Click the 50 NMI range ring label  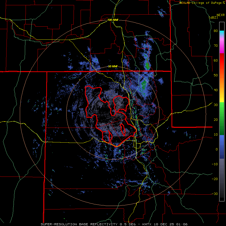(x=113, y=67)
